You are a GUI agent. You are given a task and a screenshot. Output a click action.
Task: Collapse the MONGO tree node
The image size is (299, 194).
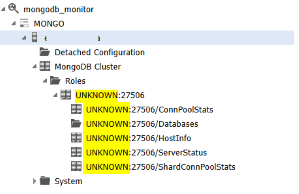[x=13, y=24]
